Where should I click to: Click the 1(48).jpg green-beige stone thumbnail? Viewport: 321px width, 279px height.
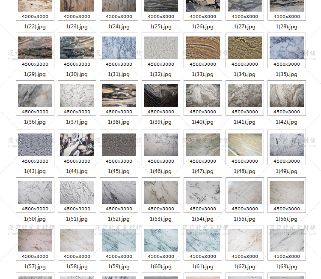coord(245,145)
